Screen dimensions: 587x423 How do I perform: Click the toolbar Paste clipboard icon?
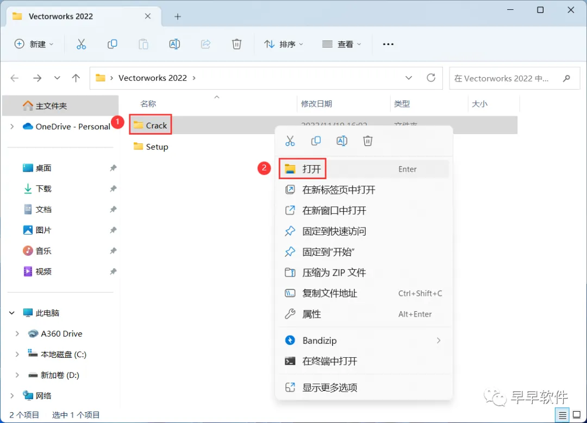143,44
